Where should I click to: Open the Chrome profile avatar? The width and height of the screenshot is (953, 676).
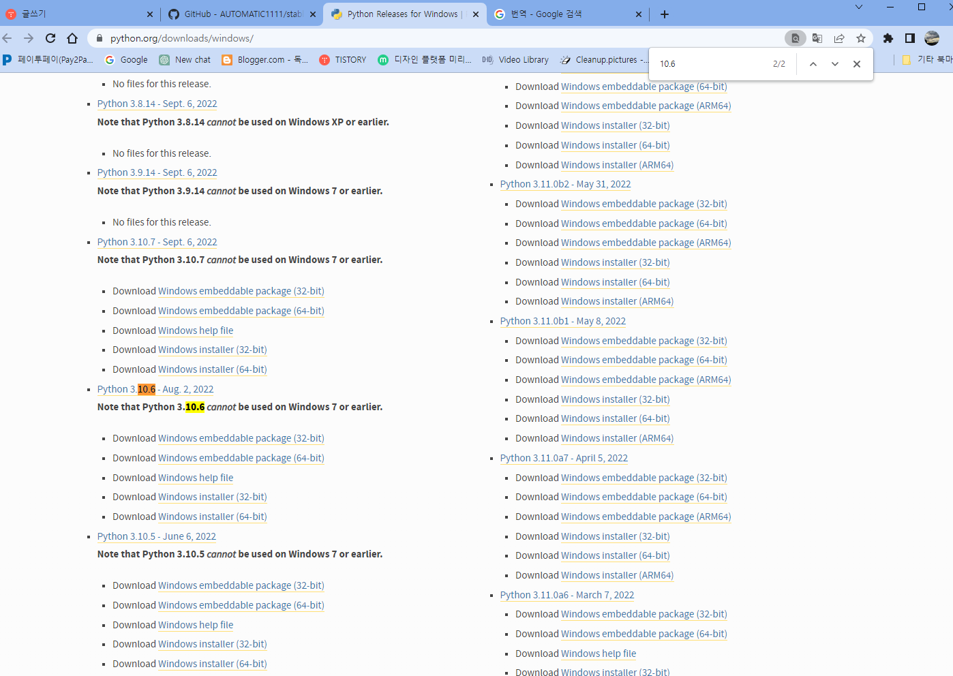point(932,38)
